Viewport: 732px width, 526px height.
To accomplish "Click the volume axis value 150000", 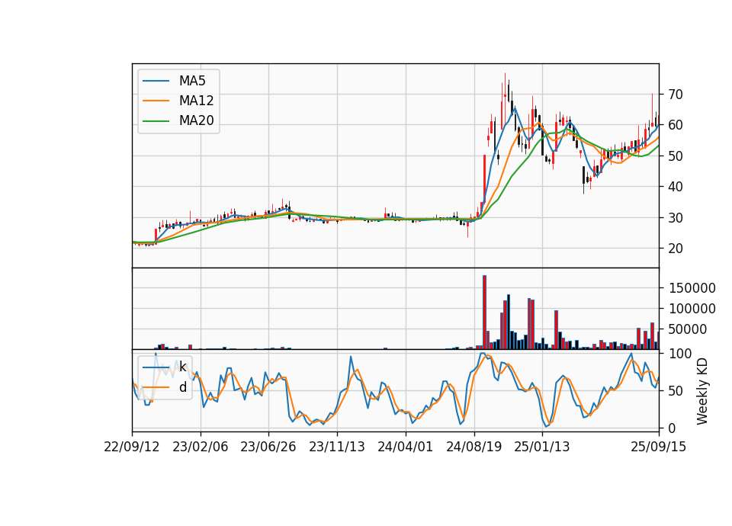I will coord(692,288).
